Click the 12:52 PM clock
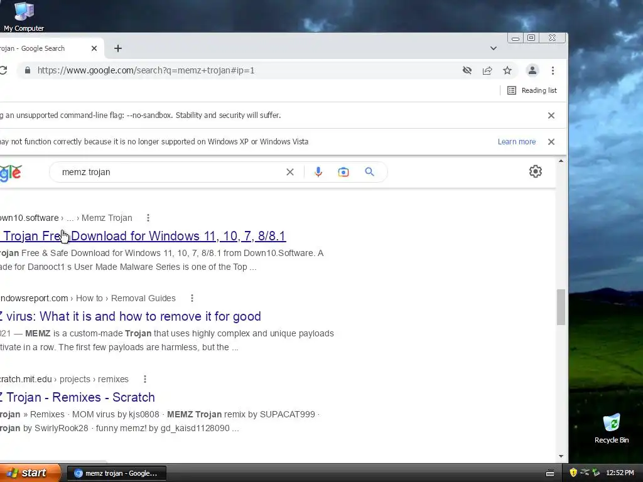The image size is (643, 482). [620, 473]
